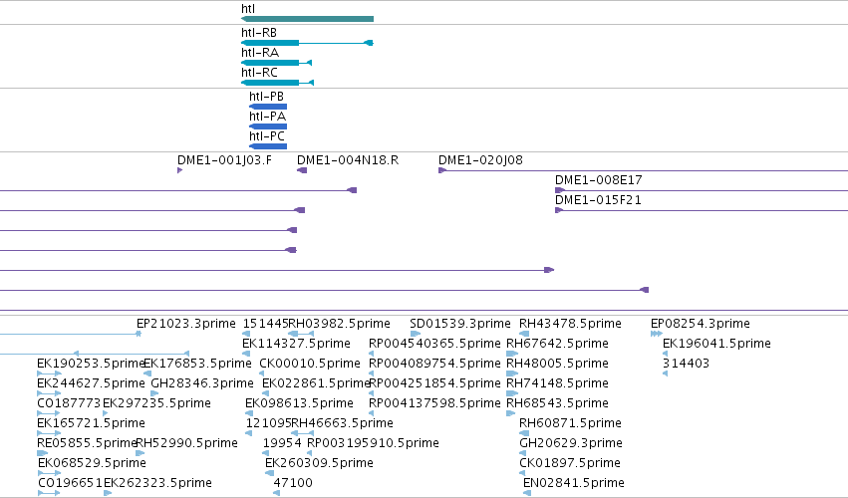
Task: Click the RH68543.5prime EST label
Action: coord(558,403)
